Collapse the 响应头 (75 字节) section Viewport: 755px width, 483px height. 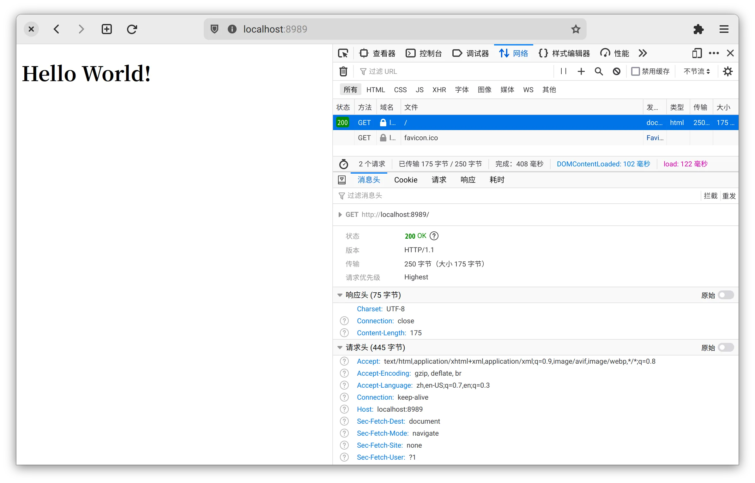[340, 295]
